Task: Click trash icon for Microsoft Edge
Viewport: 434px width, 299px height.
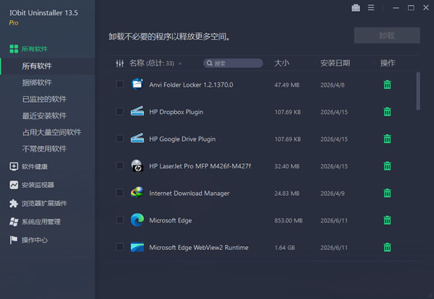Action: tap(387, 220)
